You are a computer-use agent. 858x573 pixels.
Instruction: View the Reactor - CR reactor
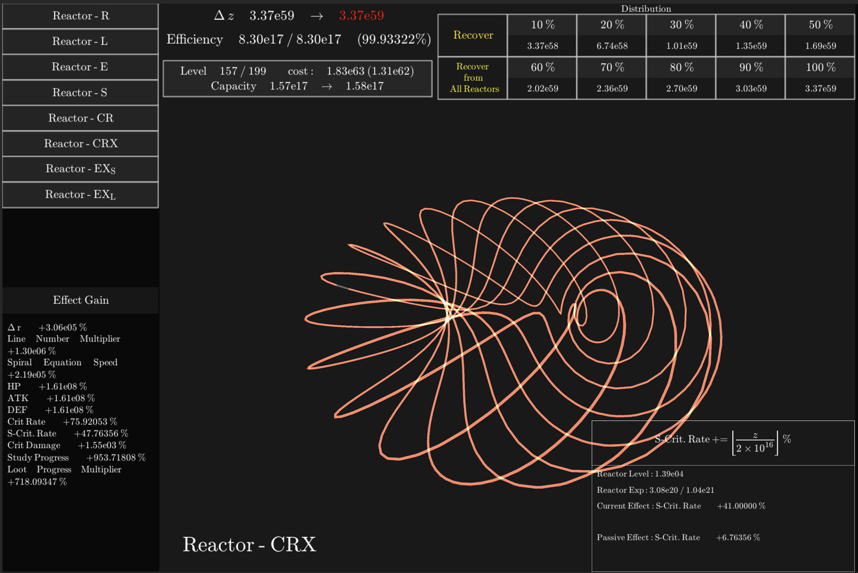(x=80, y=118)
